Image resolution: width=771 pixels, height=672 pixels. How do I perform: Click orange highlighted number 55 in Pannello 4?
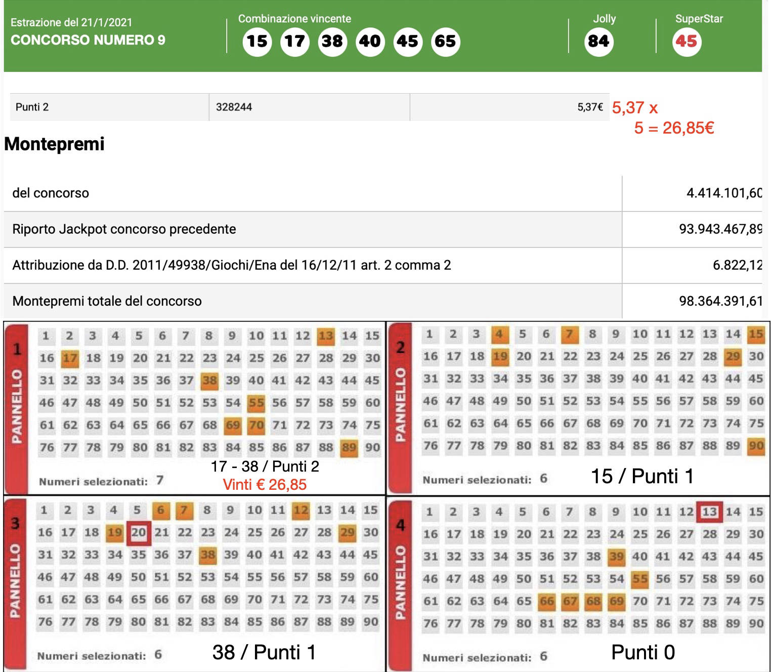coord(639,579)
